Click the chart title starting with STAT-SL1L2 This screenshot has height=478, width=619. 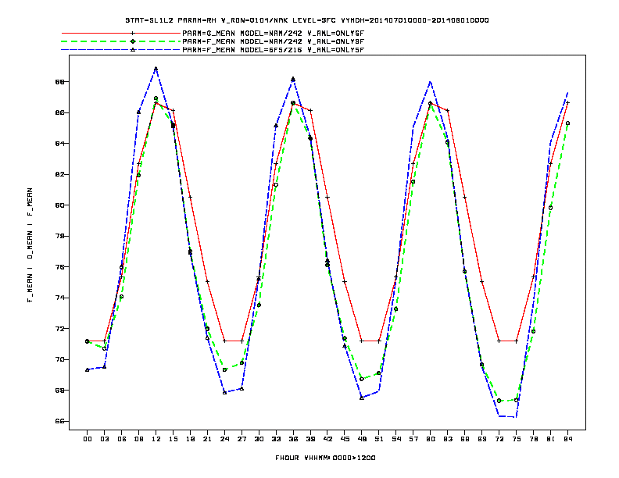click(x=307, y=20)
